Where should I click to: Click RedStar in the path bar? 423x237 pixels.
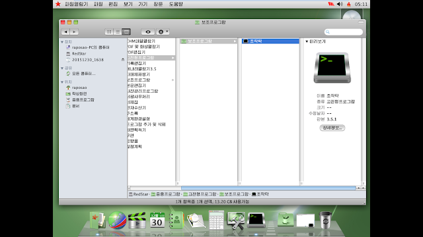138,194
